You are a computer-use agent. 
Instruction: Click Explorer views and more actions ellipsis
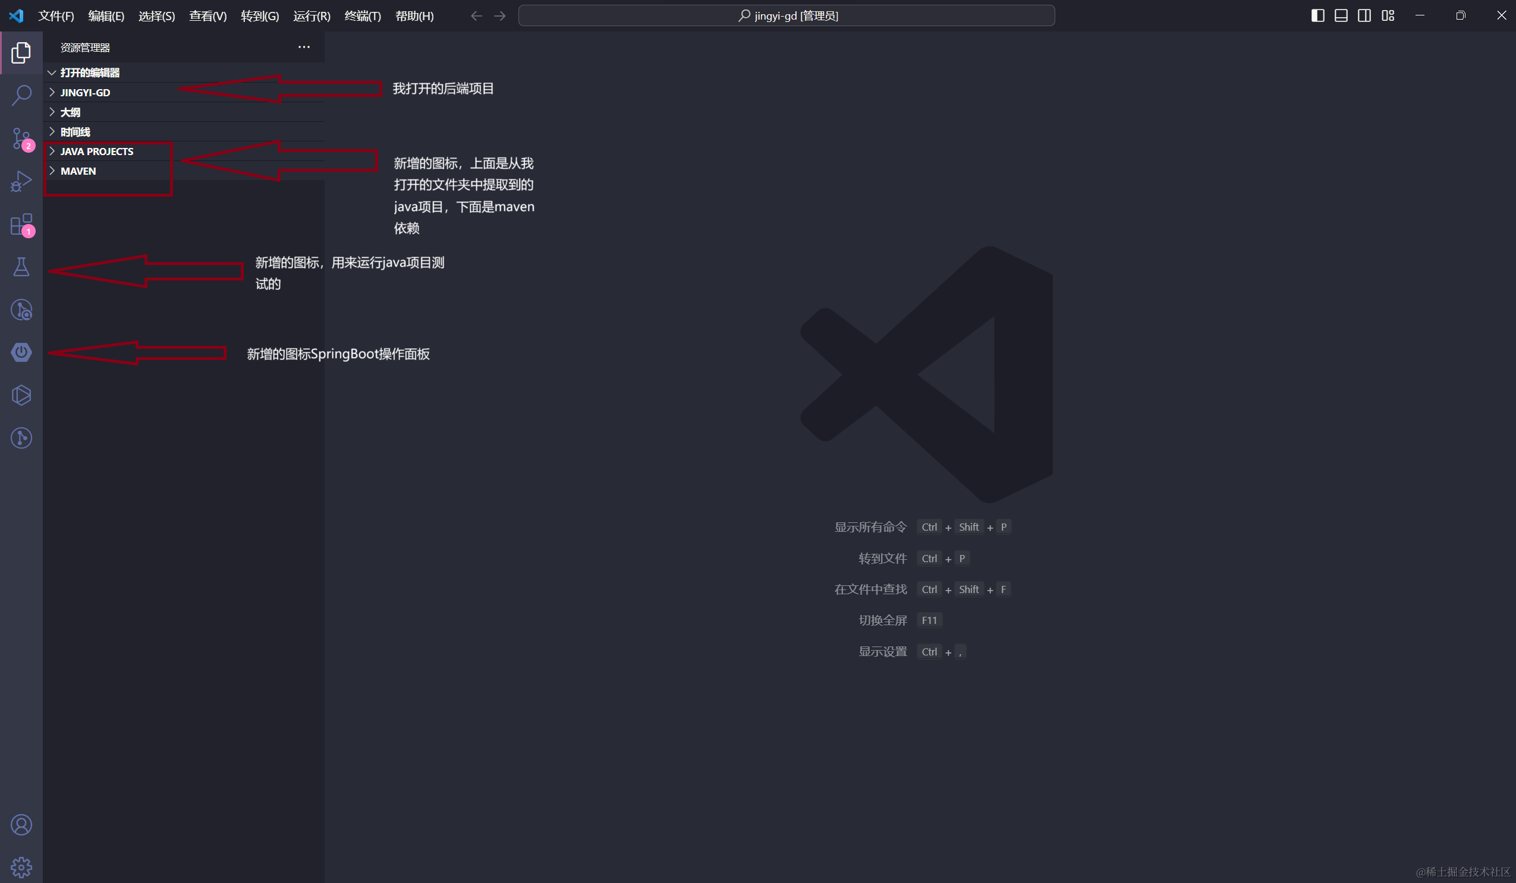tap(304, 47)
